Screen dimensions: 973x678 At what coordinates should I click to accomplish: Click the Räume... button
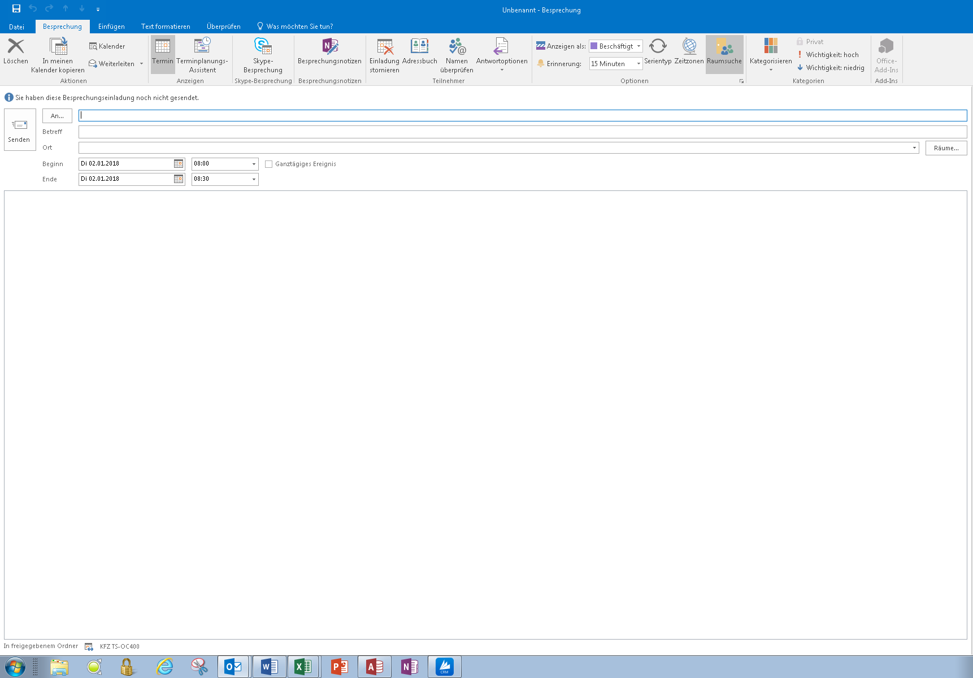pos(946,148)
